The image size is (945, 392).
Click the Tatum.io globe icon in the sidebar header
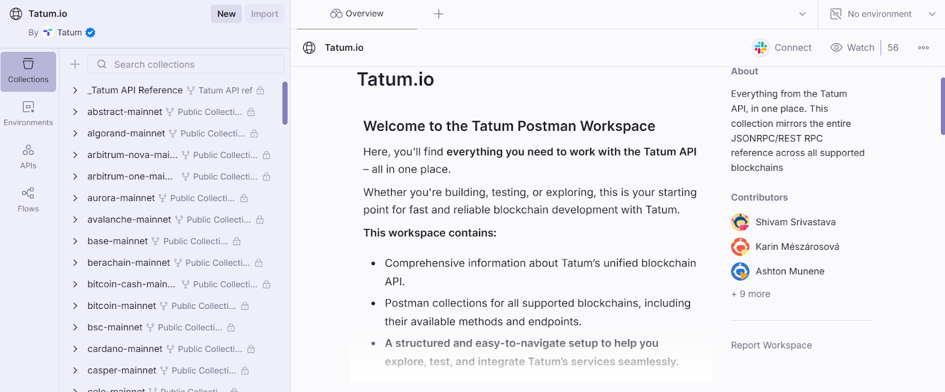[16, 14]
